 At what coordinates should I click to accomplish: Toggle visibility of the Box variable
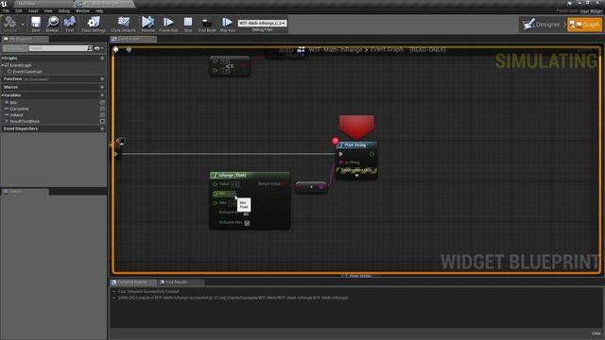click(x=102, y=103)
